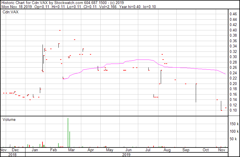Click the 0.10 price axis label
Image resolution: width=240 pixels, height=157 pixels.
coord(233,110)
